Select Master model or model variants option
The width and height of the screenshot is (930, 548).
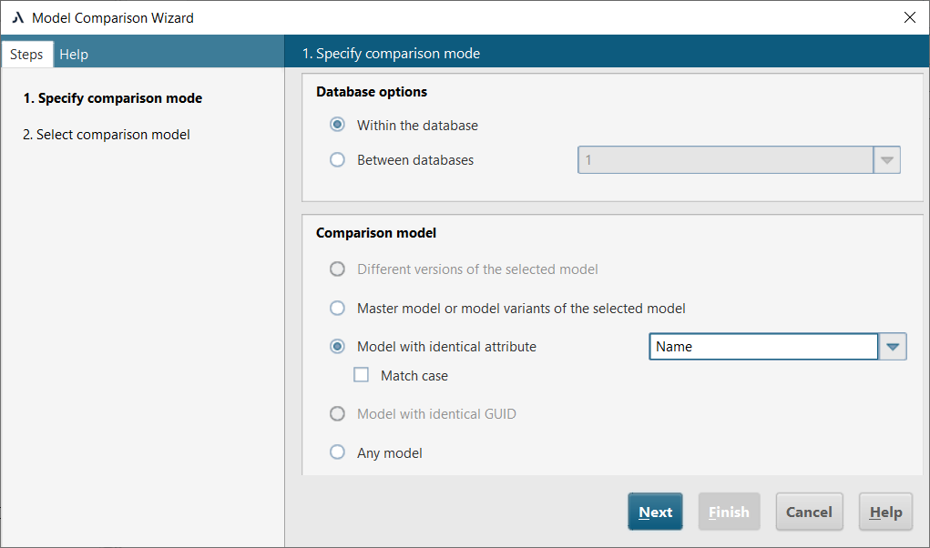click(x=337, y=308)
